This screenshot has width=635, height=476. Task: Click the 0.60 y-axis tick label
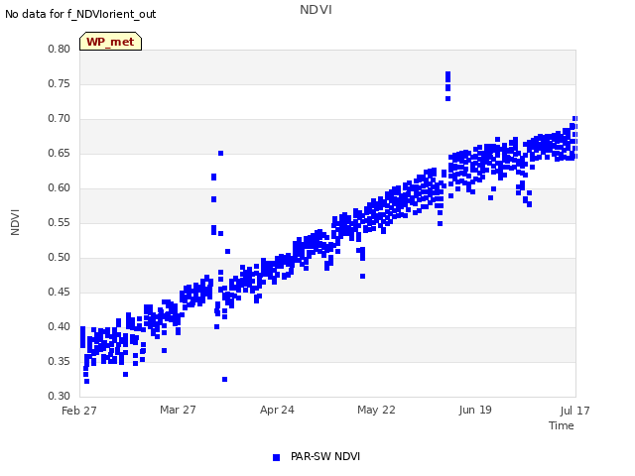(60, 187)
